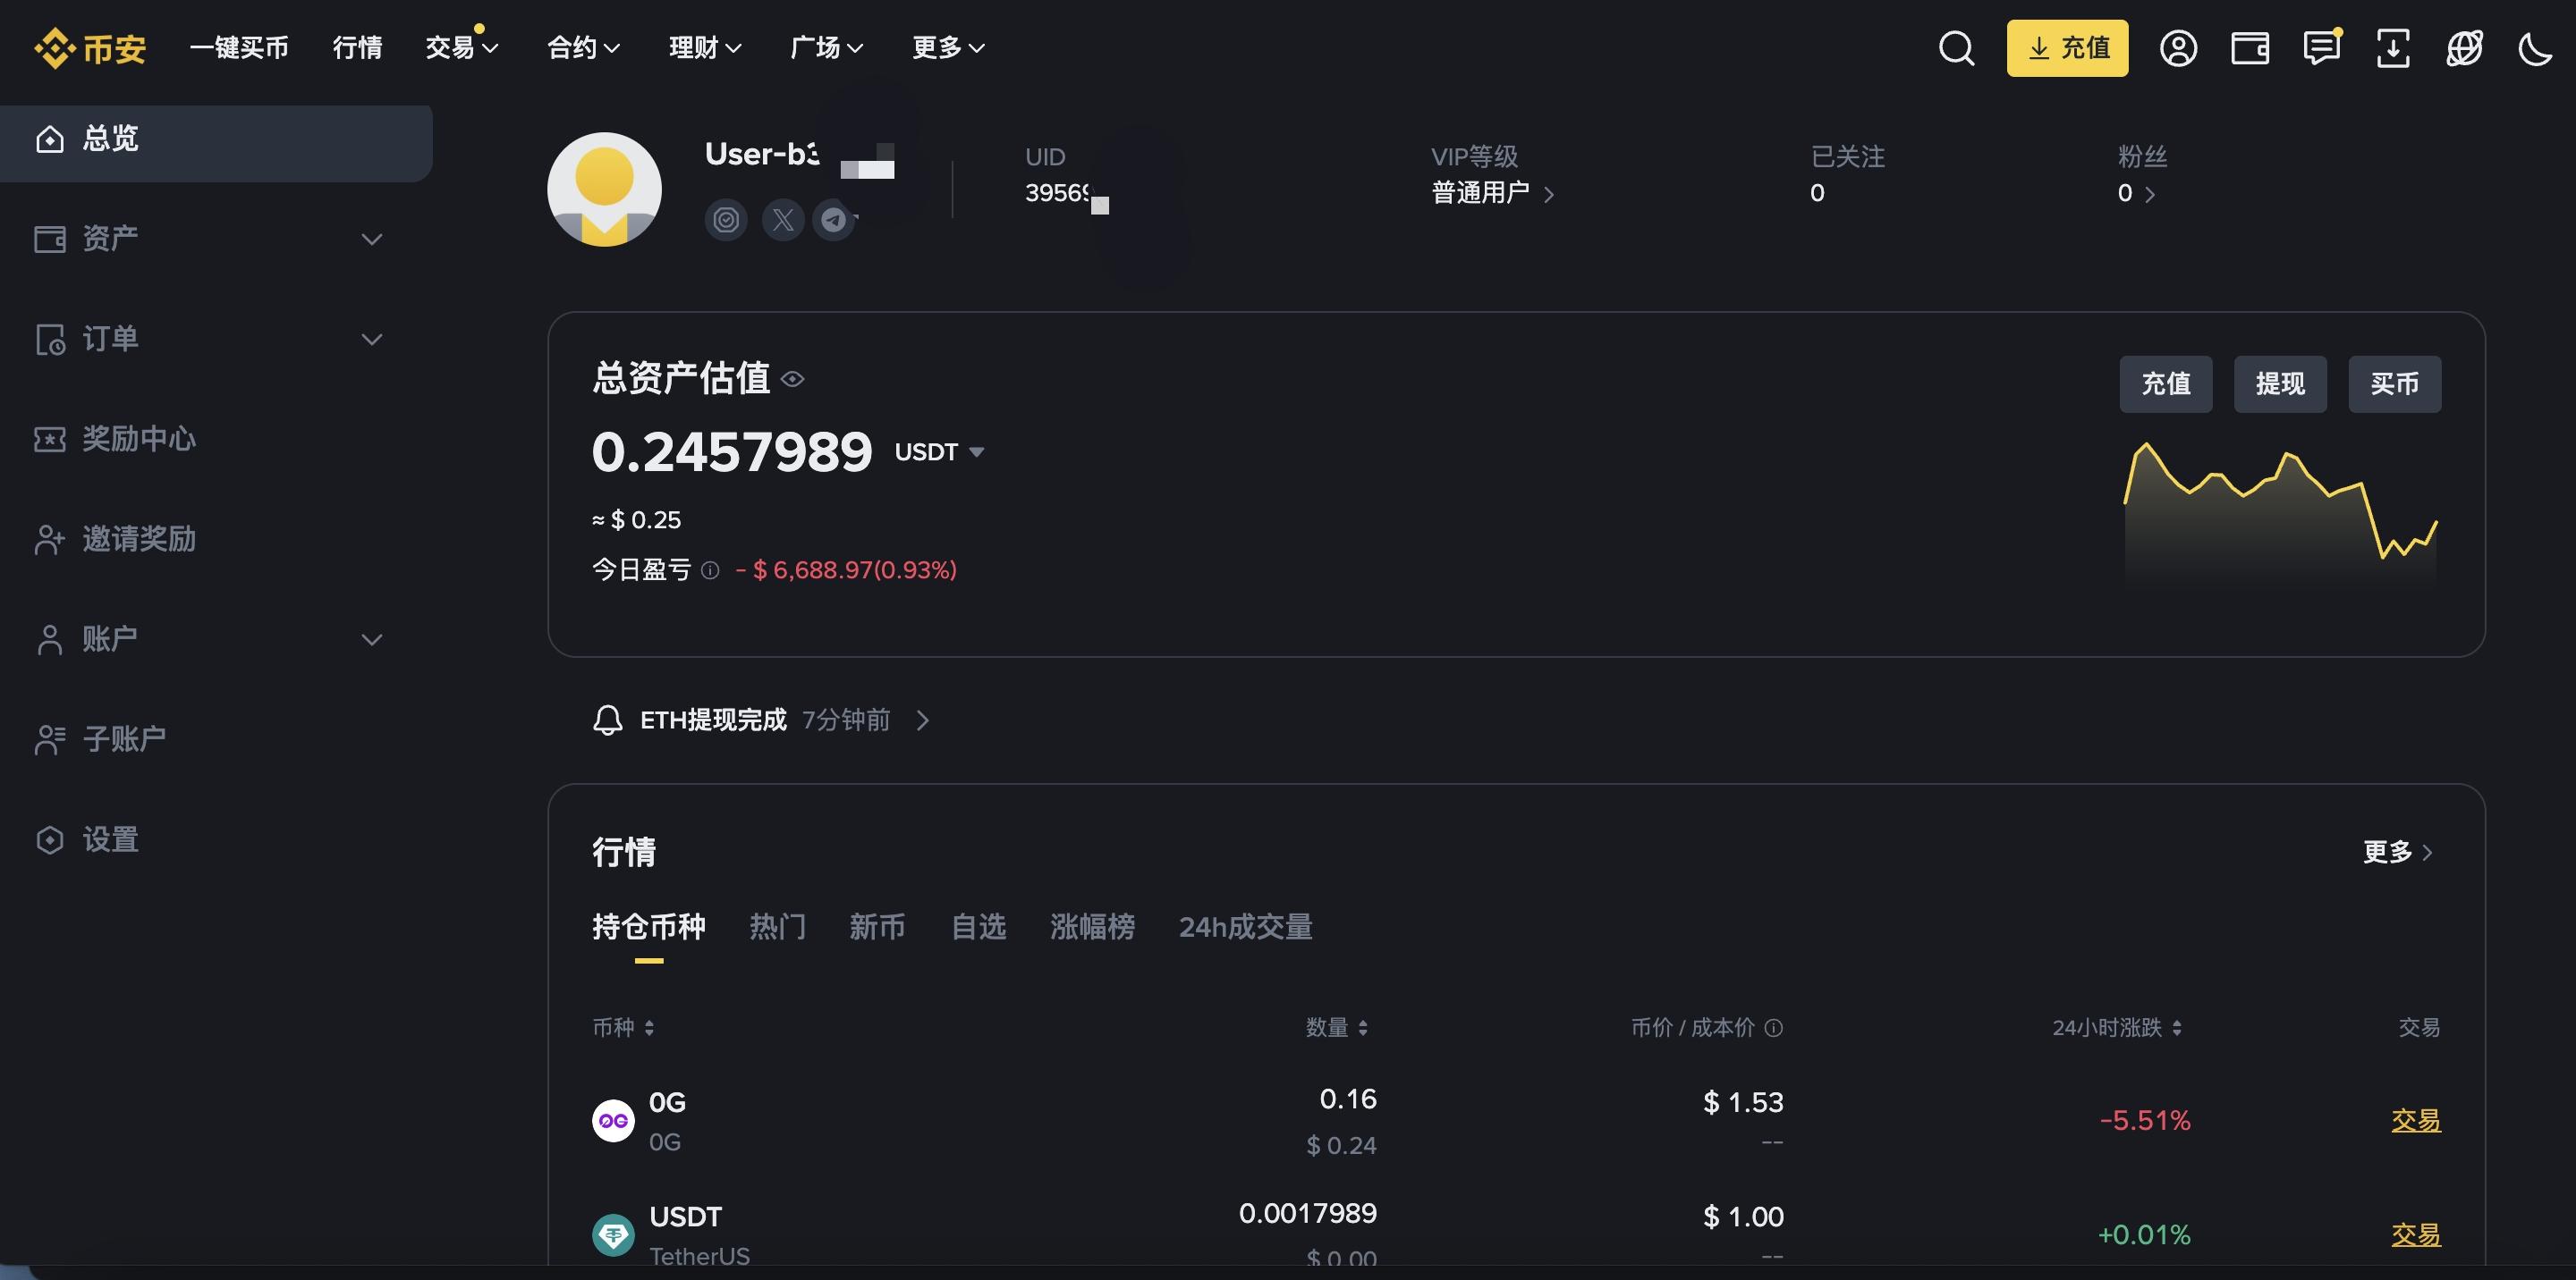Open the 合约 top menu
This screenshot has height=1280, width=2576.
(583, 48)
